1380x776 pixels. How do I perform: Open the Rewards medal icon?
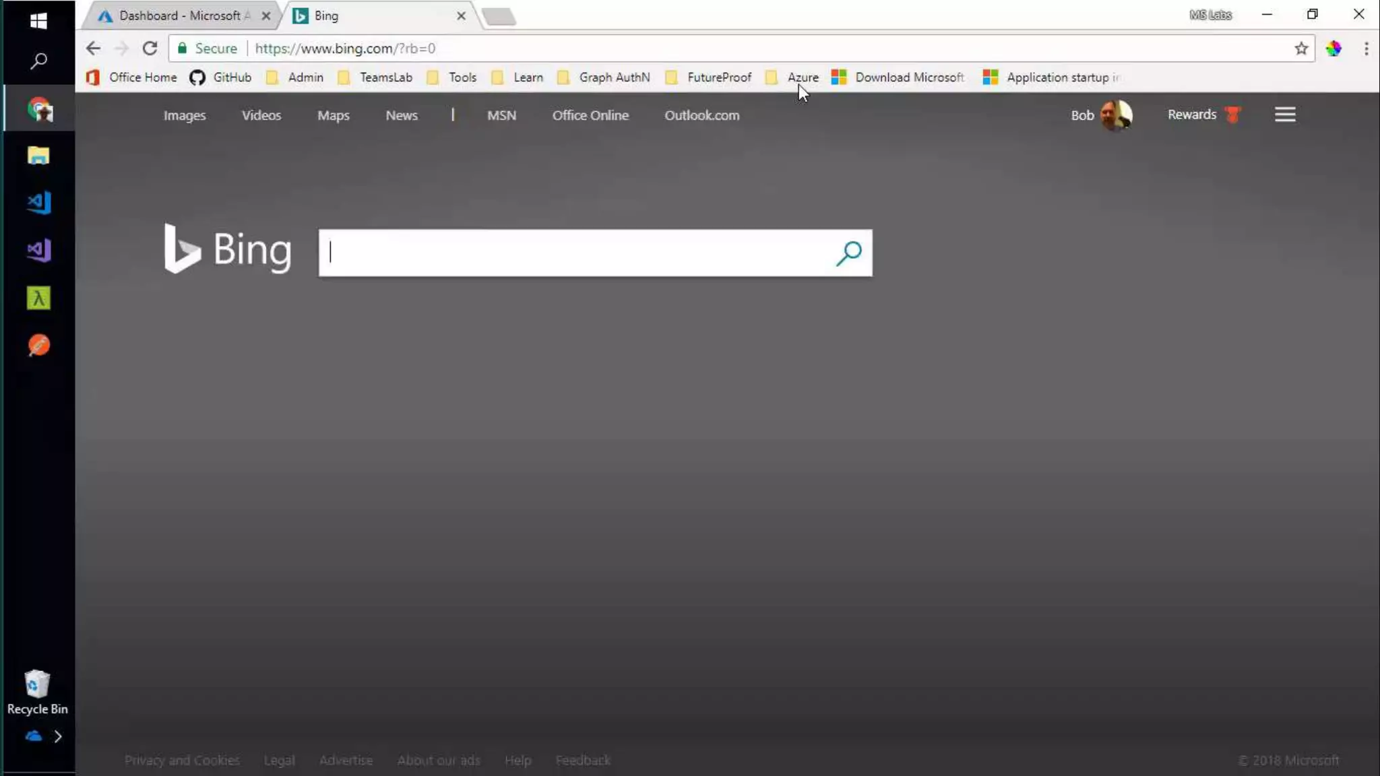1232,115
